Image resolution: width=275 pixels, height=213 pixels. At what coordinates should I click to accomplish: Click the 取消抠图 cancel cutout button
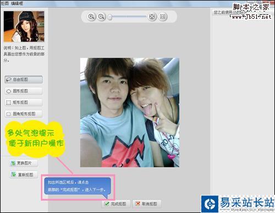147,204
